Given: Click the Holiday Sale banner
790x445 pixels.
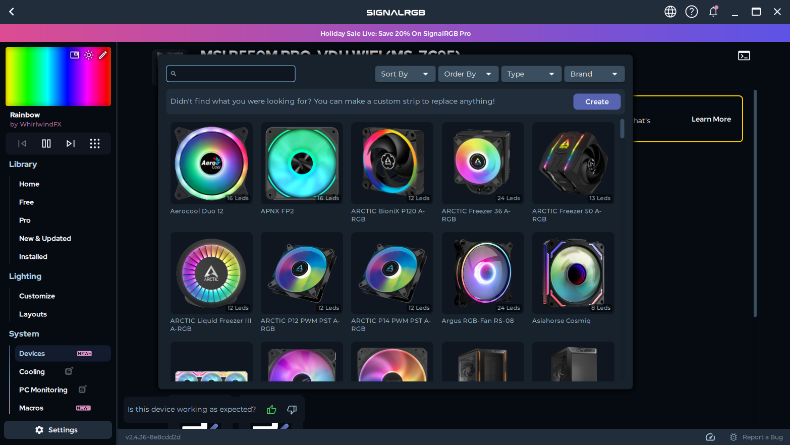Looking at the screenshot, I should (x=395, y=33).
